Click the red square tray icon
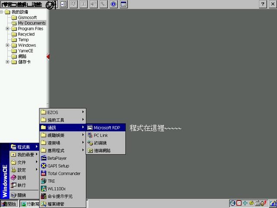The height and width of the screenshot is (208, 277). click(239, 203)
